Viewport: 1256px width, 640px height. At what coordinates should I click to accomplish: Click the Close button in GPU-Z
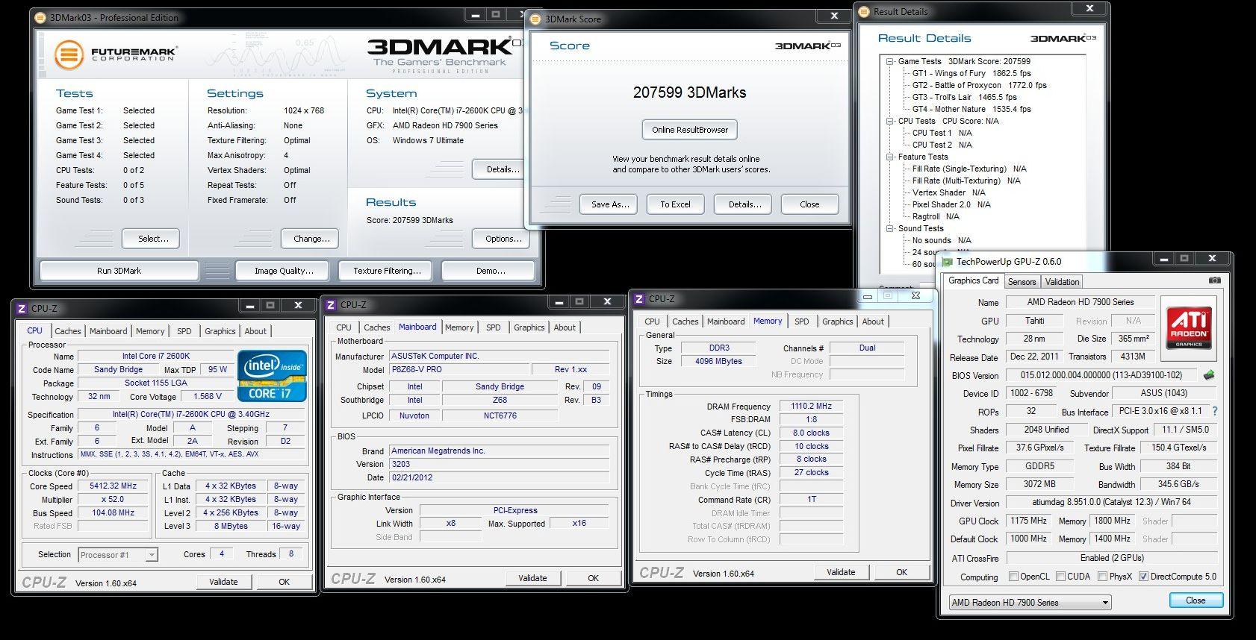tap(1196, 600)
